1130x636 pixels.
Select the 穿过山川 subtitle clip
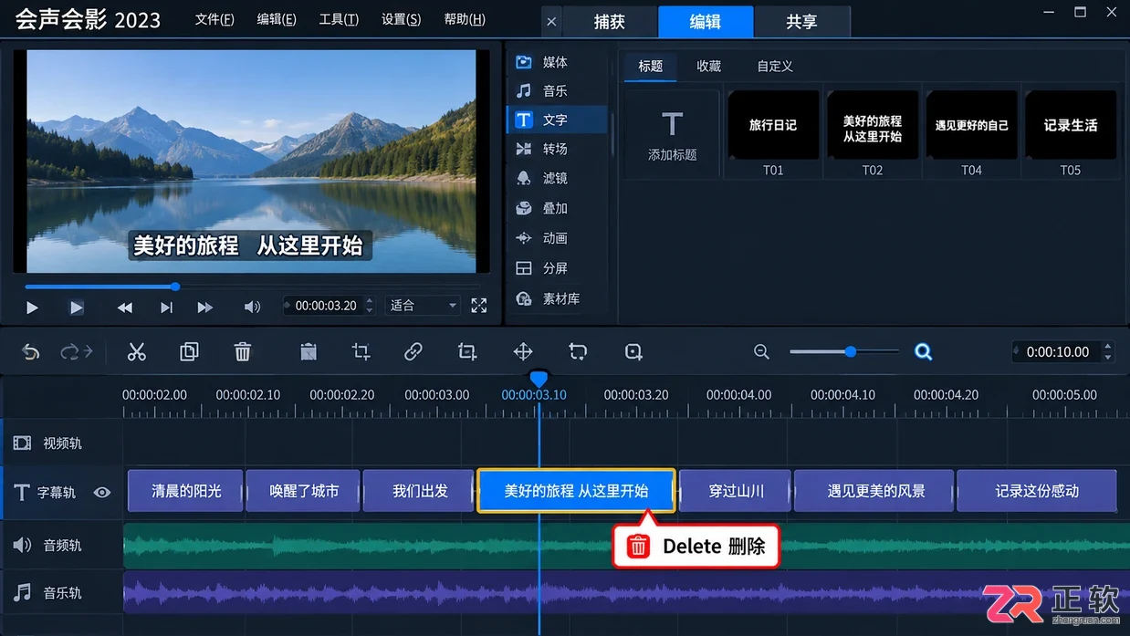pyautogui.click(x=736, y=491)
